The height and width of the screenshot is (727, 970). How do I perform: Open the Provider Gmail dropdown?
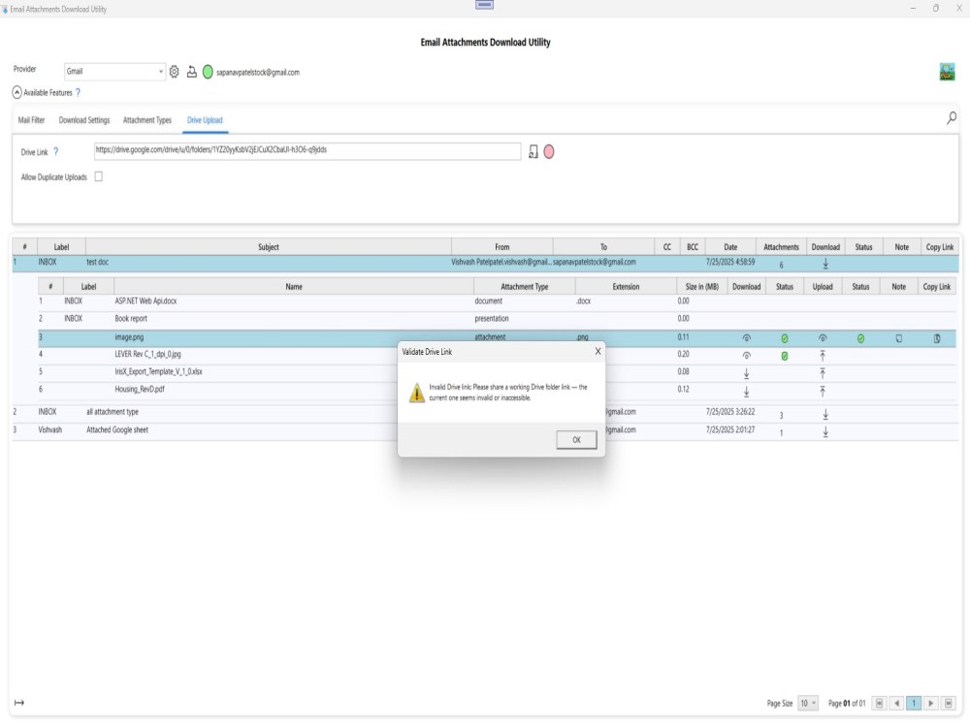[114, 71]
